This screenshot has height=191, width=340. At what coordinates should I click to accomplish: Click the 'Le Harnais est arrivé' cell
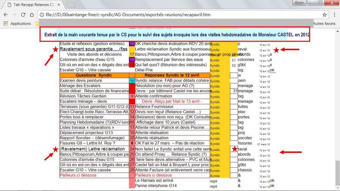coord(154,180)
